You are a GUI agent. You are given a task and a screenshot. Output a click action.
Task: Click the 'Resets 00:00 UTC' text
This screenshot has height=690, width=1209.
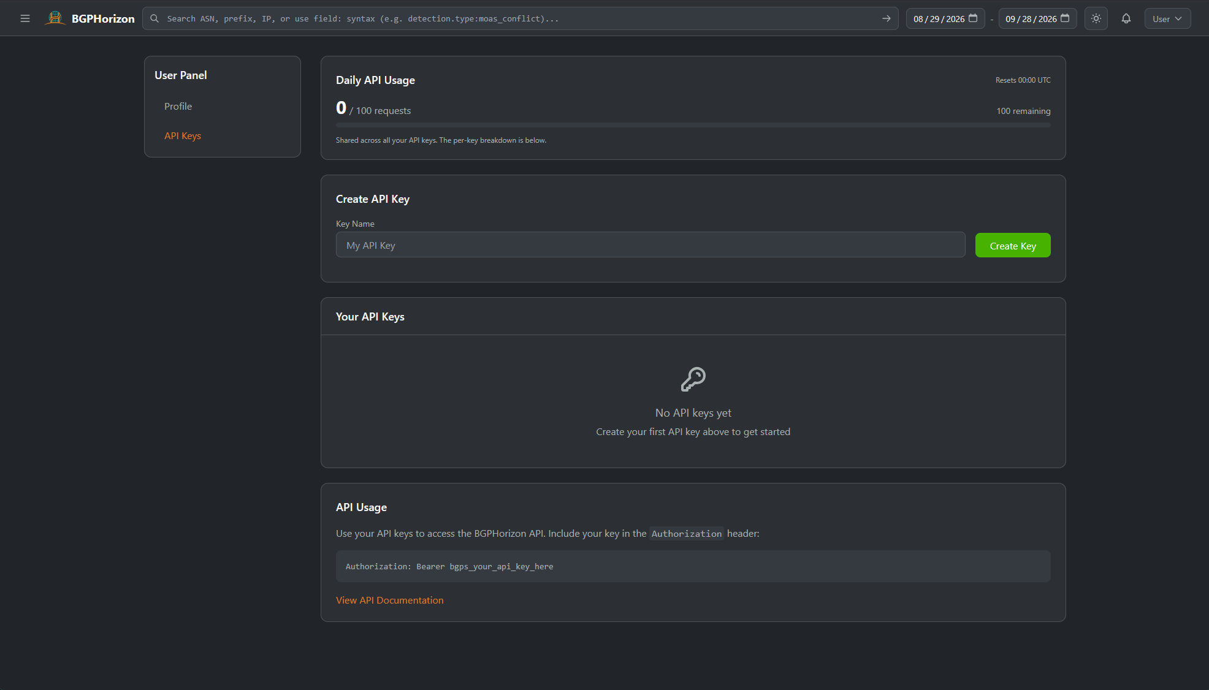click(1023, 80)
